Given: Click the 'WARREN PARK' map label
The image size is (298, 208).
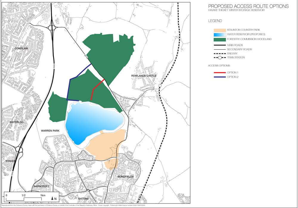Looking at the screenshot, I should [50, 131].
